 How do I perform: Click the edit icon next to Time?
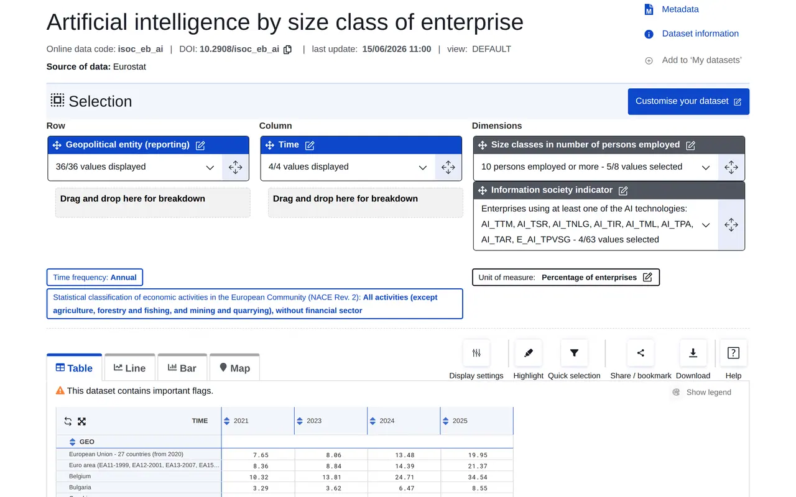pos(310,145)
